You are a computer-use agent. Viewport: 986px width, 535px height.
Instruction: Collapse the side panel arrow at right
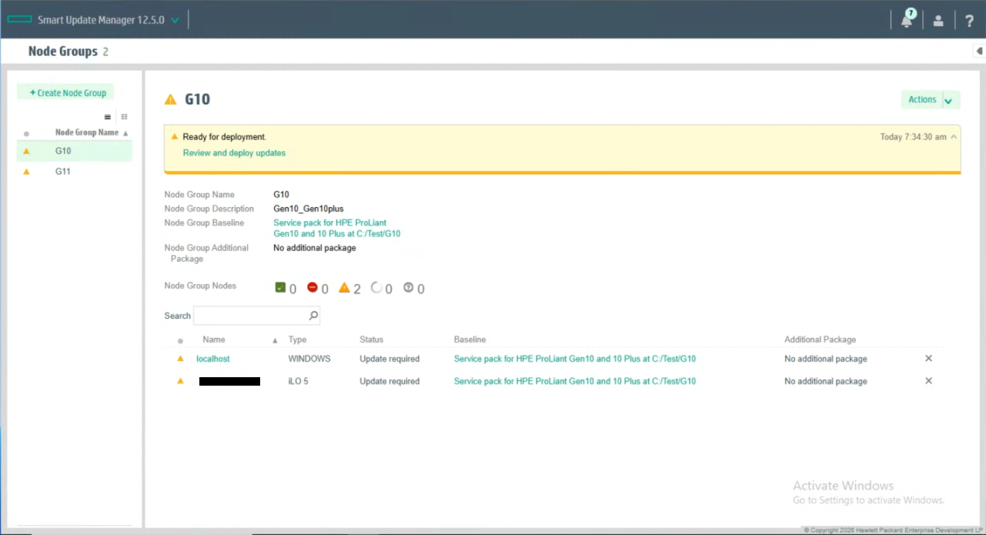tap(979, 51)
